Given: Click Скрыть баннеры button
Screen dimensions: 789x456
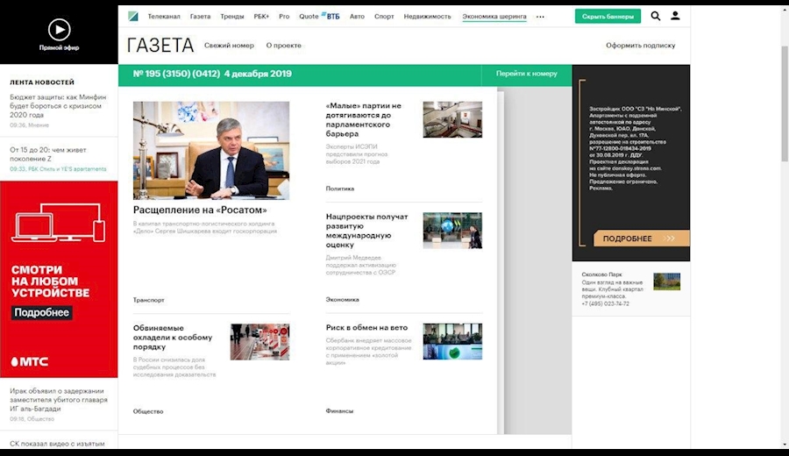Looking at the screenshot, I should pyautogui.click(x=608, y=16).
